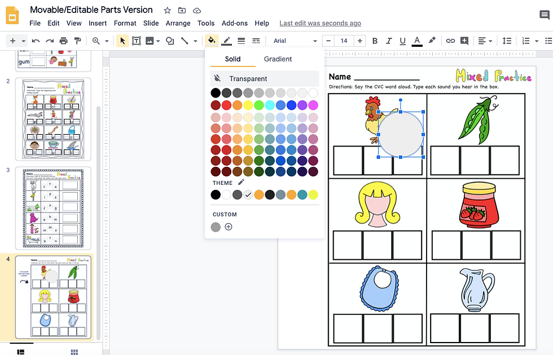This screenshot has height=355, width=553.
Task: Open the border weight menu
Action: point(242,41)
